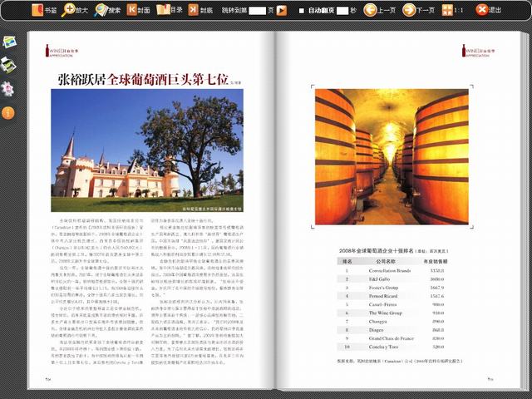Open the 目录 table of contents

click(x=170, y=10)
